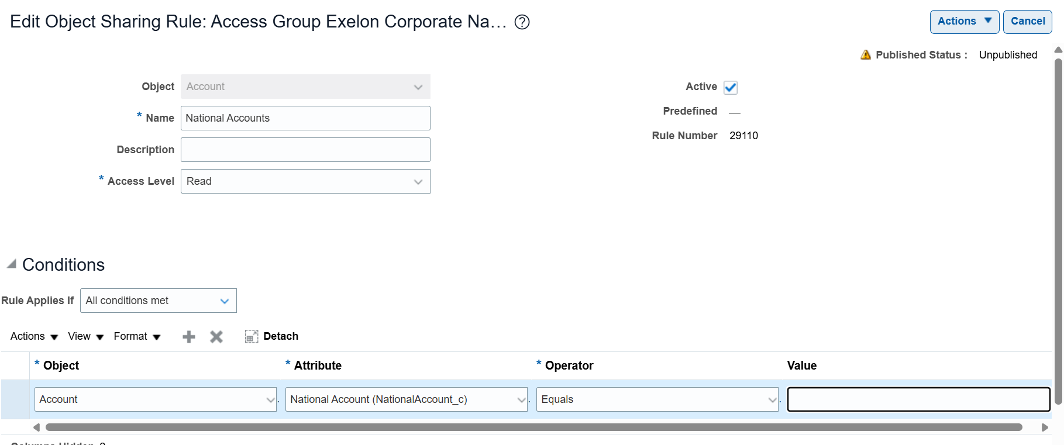Open the View menu
The height and width of the screenshot is (445, 1064).
tap(85, 336)
